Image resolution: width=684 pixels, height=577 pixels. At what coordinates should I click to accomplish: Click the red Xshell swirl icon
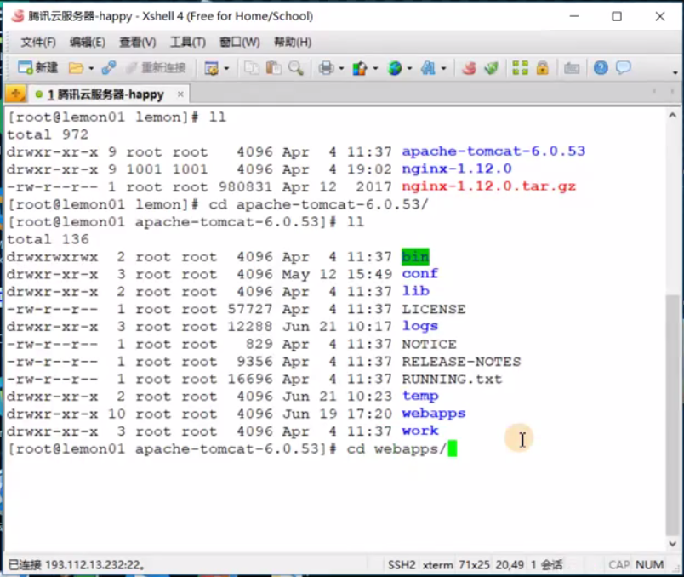[470, 67]
